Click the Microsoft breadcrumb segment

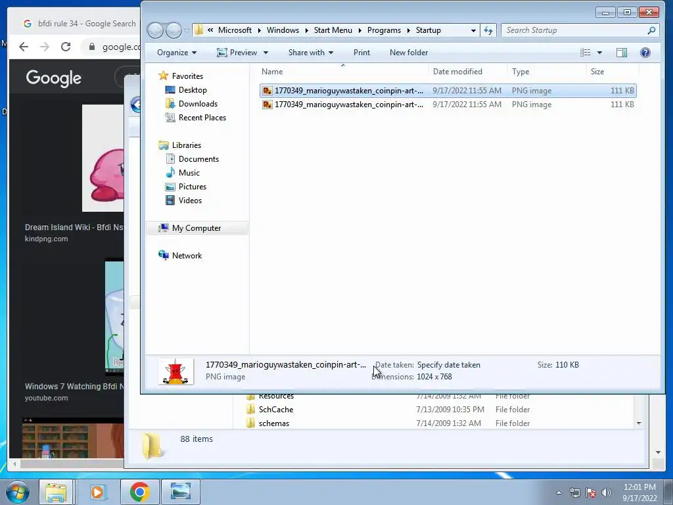(235, 30)
